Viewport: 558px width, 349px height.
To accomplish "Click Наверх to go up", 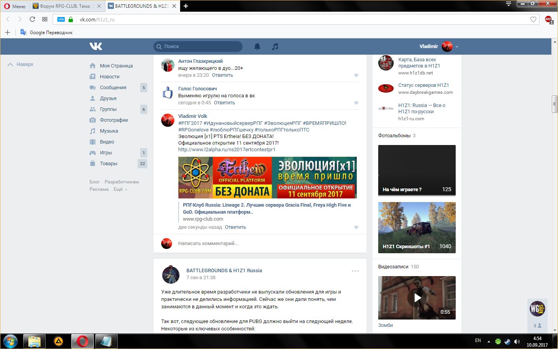I will [x=21, y=64].
